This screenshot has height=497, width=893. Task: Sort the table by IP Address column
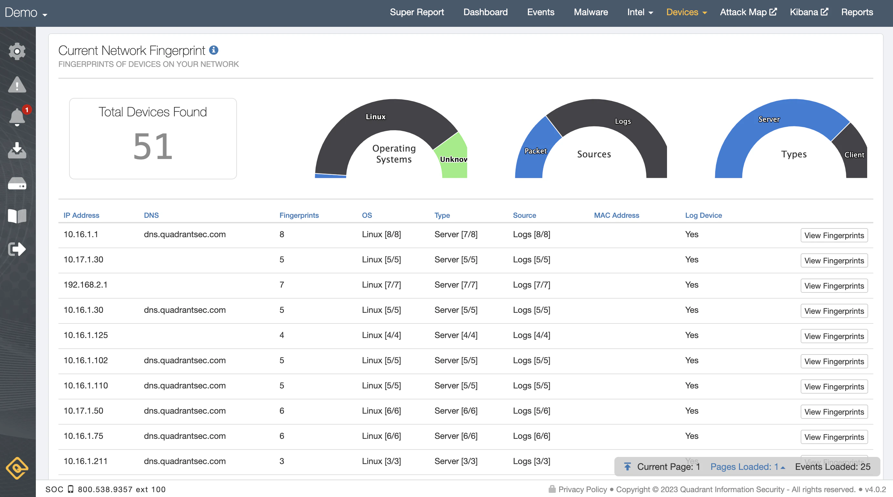(81, 215)
